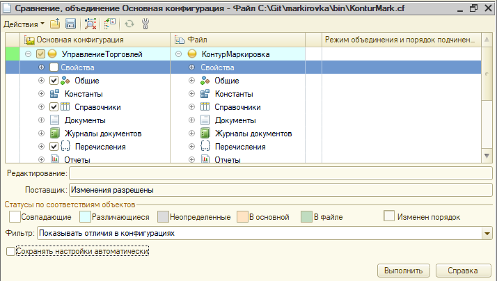
Task: Toggle the УправлениеТорговлей root checkbox
Action: 40,54
